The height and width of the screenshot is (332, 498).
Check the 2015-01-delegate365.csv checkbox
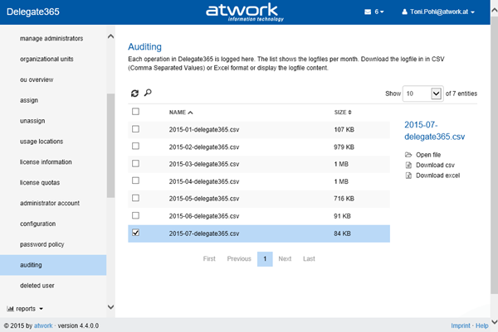tap(135, 129)
